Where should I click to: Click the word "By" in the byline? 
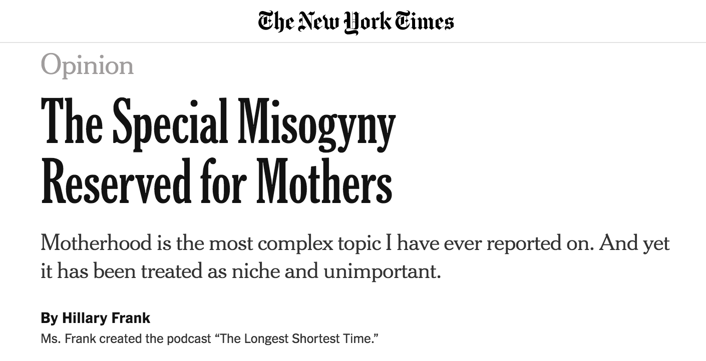[49, 318]
